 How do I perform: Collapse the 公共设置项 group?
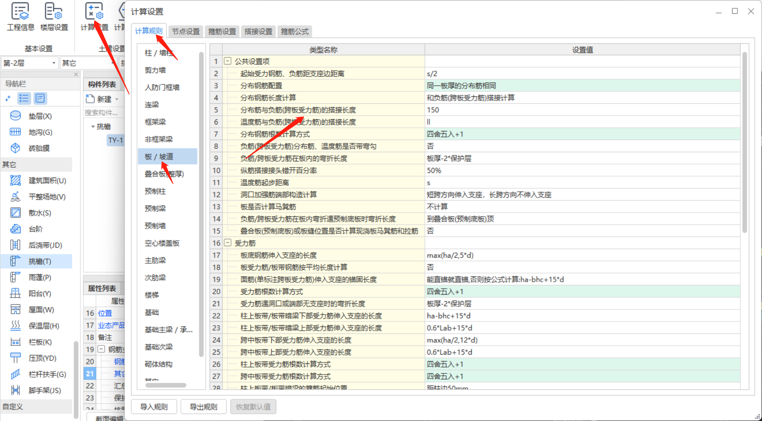point(227,61)
